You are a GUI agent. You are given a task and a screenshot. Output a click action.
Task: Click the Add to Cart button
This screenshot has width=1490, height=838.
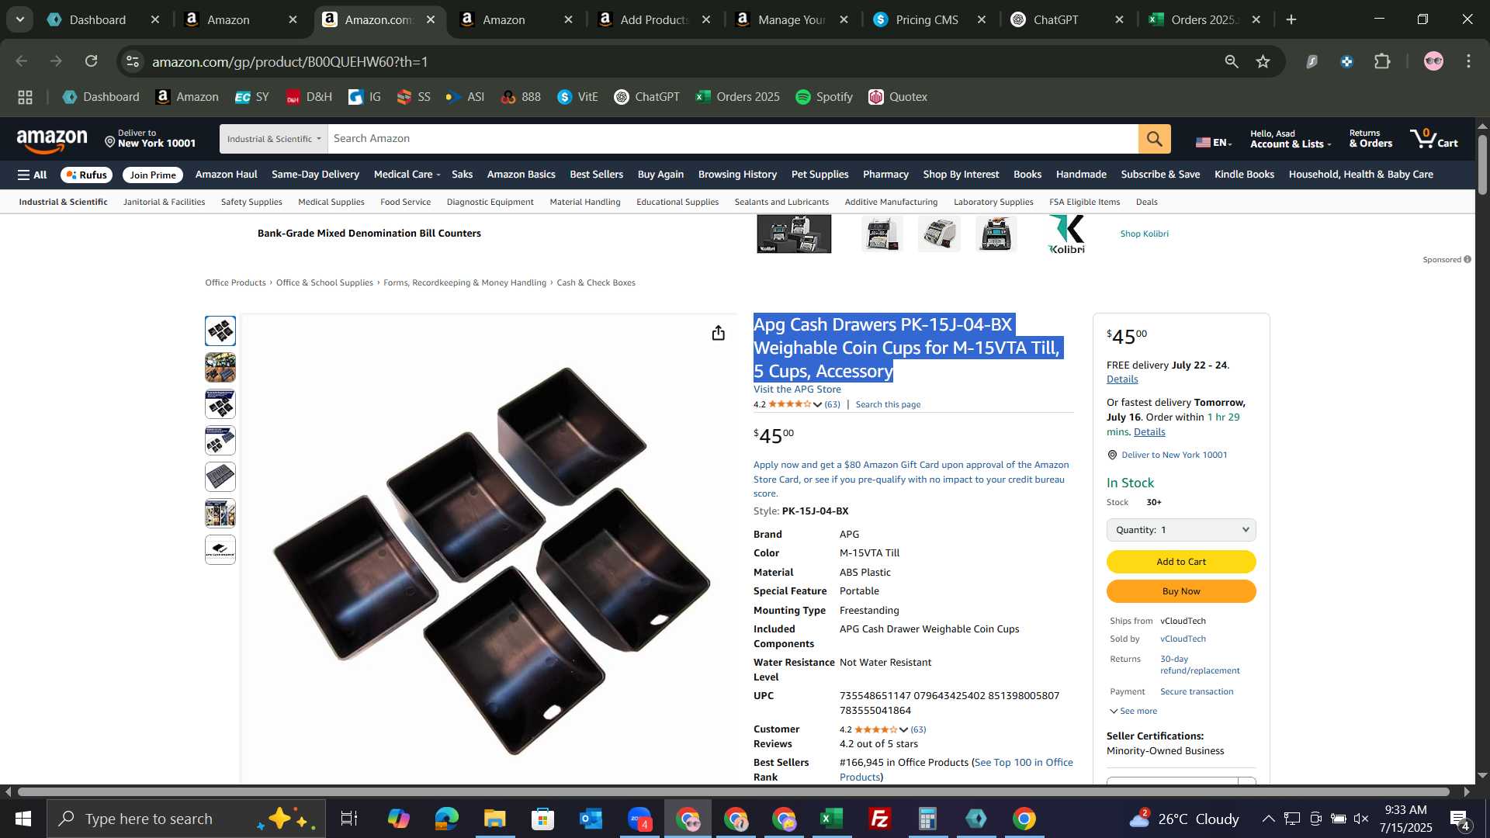tap(1180, 562)
